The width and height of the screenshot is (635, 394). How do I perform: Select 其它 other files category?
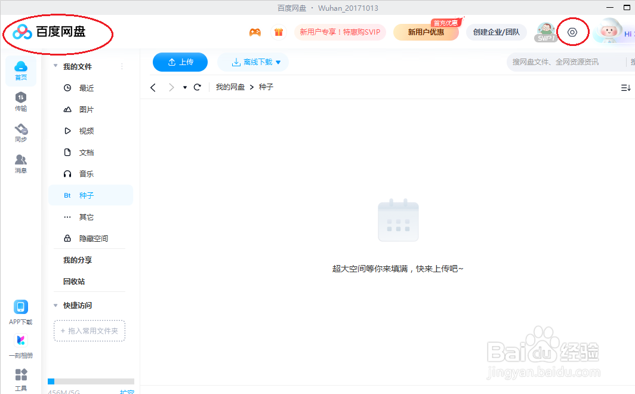coord(91,217)
